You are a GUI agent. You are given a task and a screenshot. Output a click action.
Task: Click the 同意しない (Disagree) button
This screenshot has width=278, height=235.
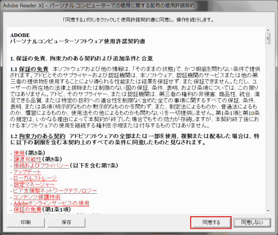click(252, 222)
